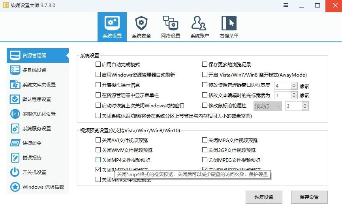Image resolution: width=342 pixels, height=208 pixels.
Task: Open the 系统安全 shield icon
Action: coord(141,23)
